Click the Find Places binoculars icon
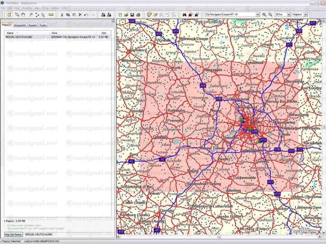The width and height of the screenshot is (326, 244). 184,15
